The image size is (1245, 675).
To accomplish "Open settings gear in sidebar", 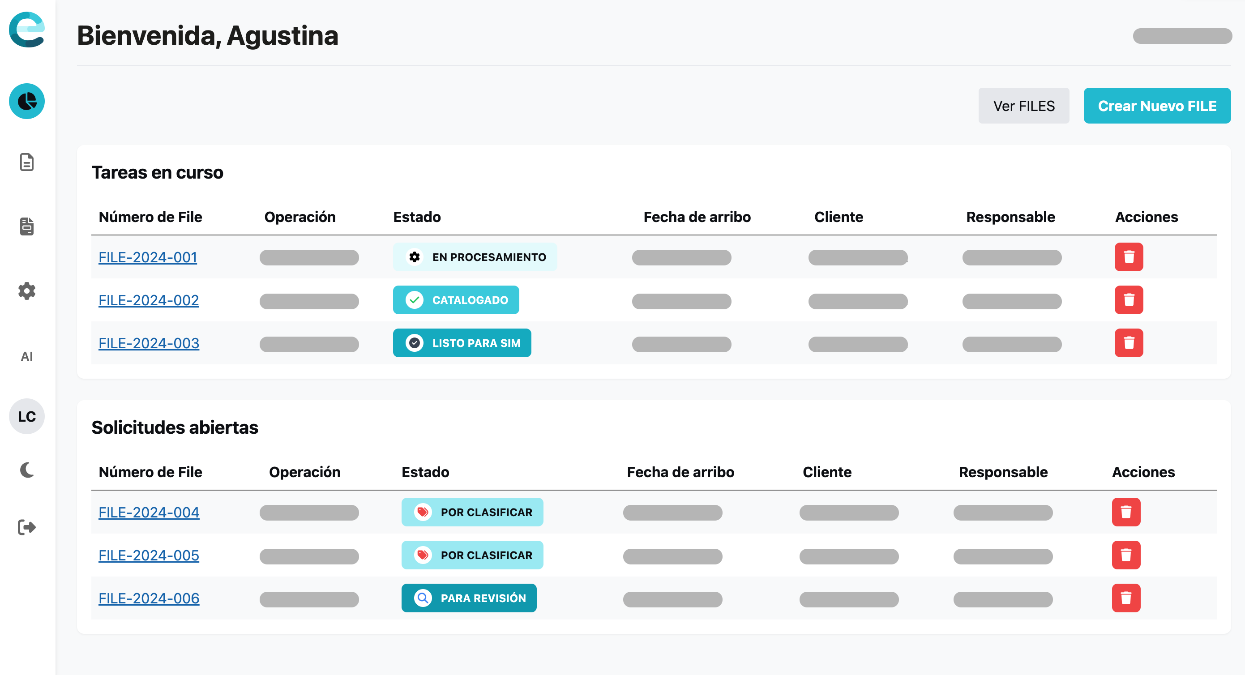I will [27, 291].
